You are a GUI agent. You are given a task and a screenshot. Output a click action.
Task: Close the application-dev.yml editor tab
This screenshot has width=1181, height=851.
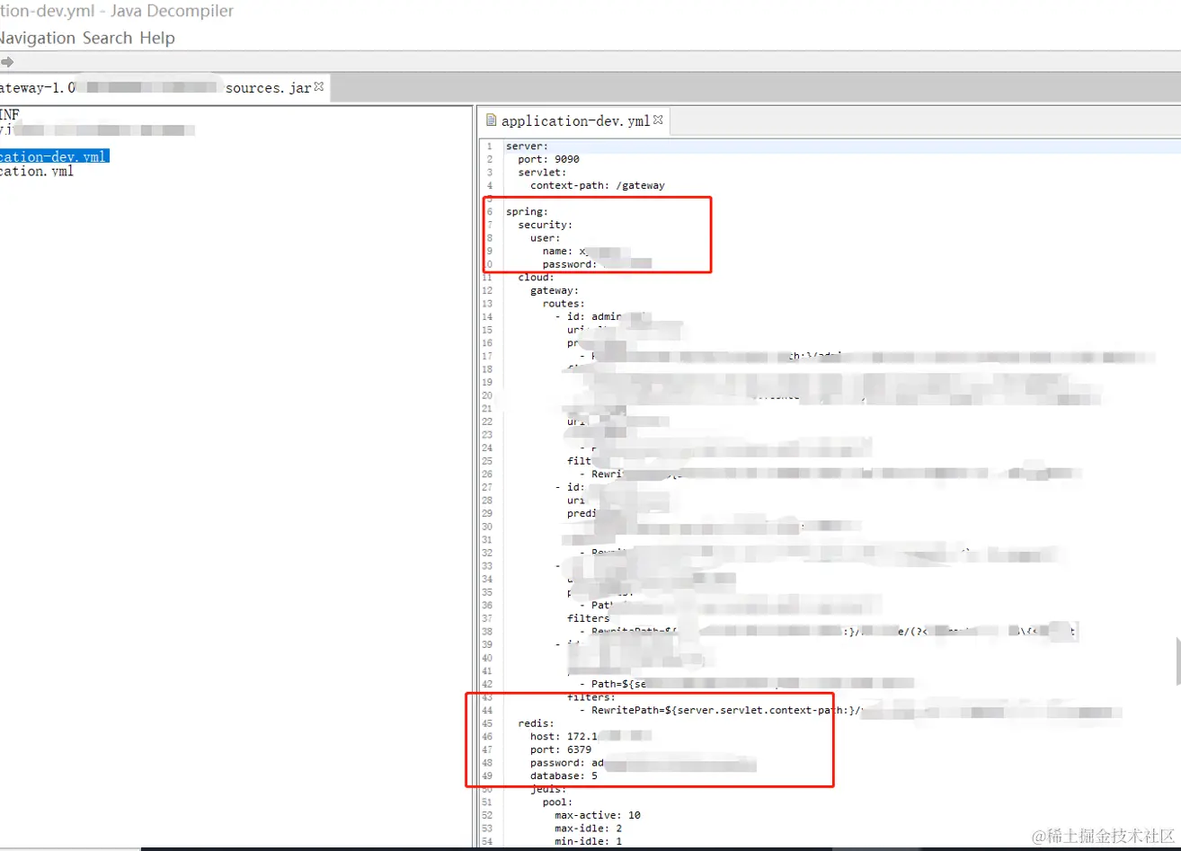[658, 120]
